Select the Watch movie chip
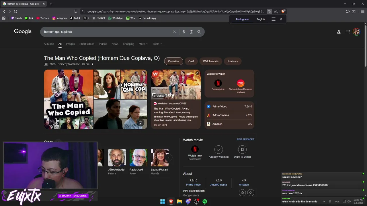 pyautogui.click(x=211, y=61)
